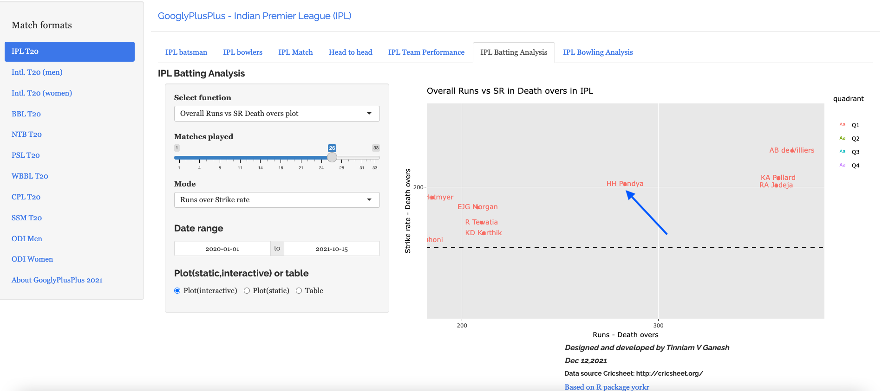Click the end date field 2021-10-15
This screenshot has height=391, width=882.
coord(332,249)
